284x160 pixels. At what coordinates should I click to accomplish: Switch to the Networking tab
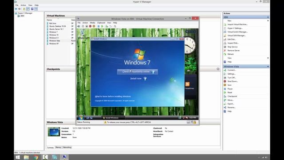click(67, 147)
